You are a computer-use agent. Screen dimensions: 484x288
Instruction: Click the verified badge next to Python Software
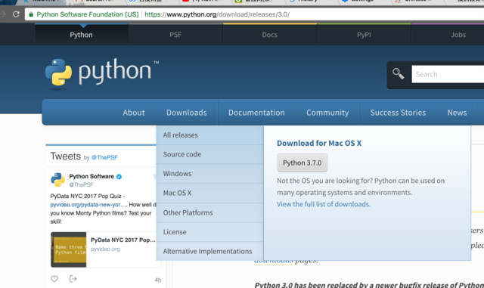point(119,177)
